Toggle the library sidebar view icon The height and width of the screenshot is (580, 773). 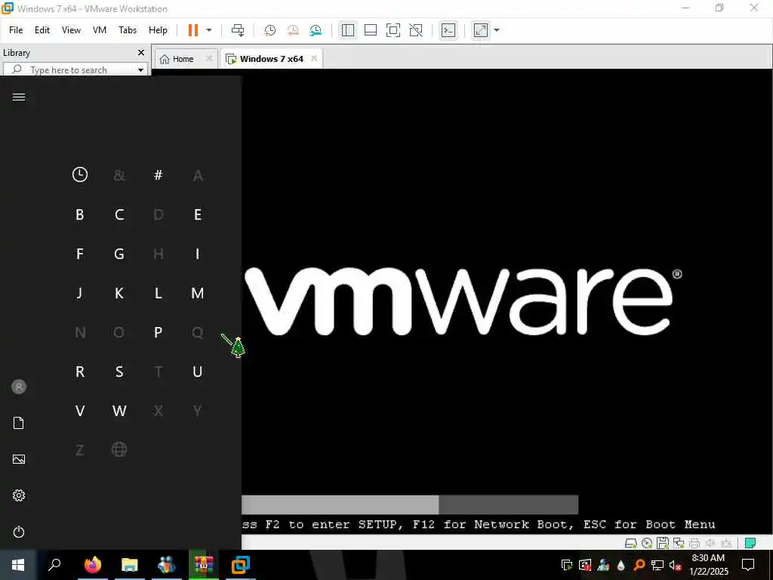coord(347,30)
